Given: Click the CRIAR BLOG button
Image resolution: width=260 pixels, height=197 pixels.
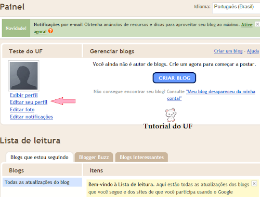Looking at the screenshot, I should tap(174, 78).
